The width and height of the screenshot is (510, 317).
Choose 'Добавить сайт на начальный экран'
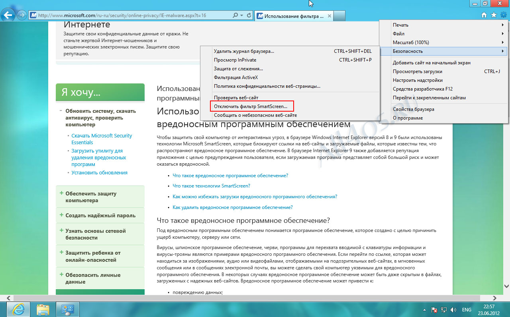pyautogui.click(x=444, y=62)
